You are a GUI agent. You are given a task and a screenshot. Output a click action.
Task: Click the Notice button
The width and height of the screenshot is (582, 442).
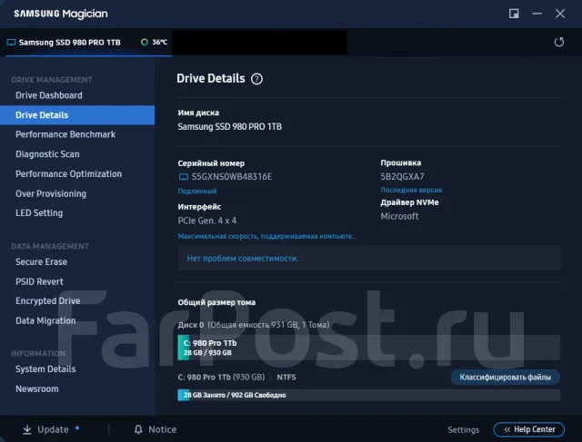pos(156,429)
